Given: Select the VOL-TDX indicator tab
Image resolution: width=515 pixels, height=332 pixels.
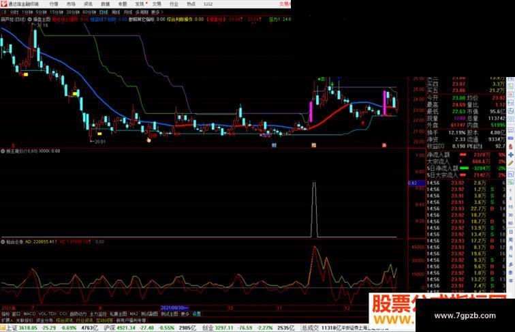Looking at the screenshot, I should point(48,314).
